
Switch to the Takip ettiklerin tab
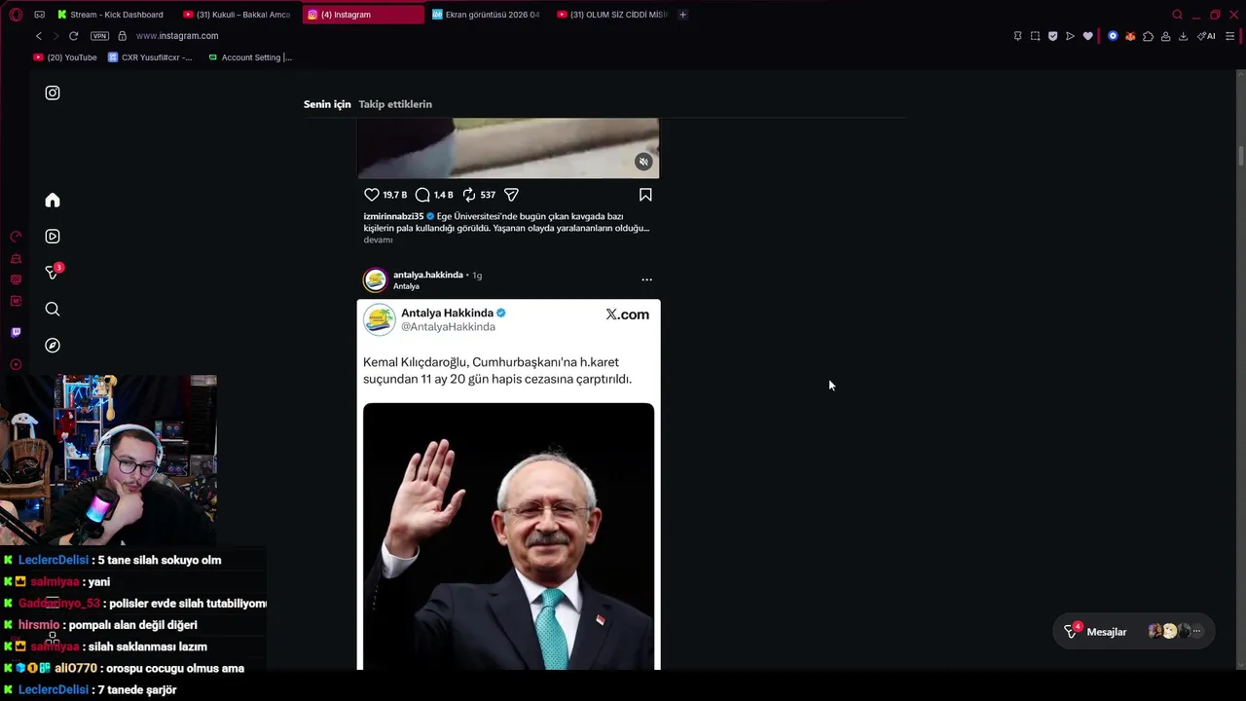coord(395,104)
